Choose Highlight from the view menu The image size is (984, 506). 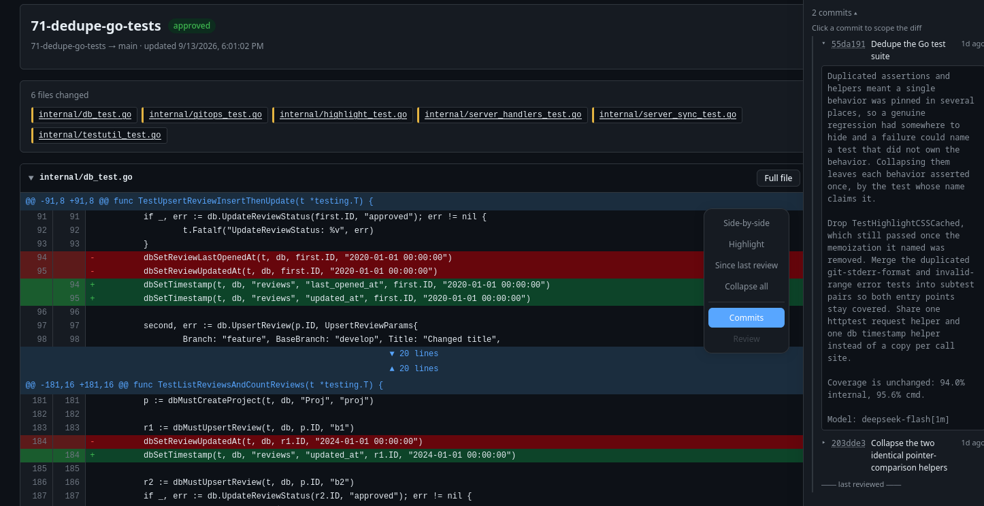point(747,244)
